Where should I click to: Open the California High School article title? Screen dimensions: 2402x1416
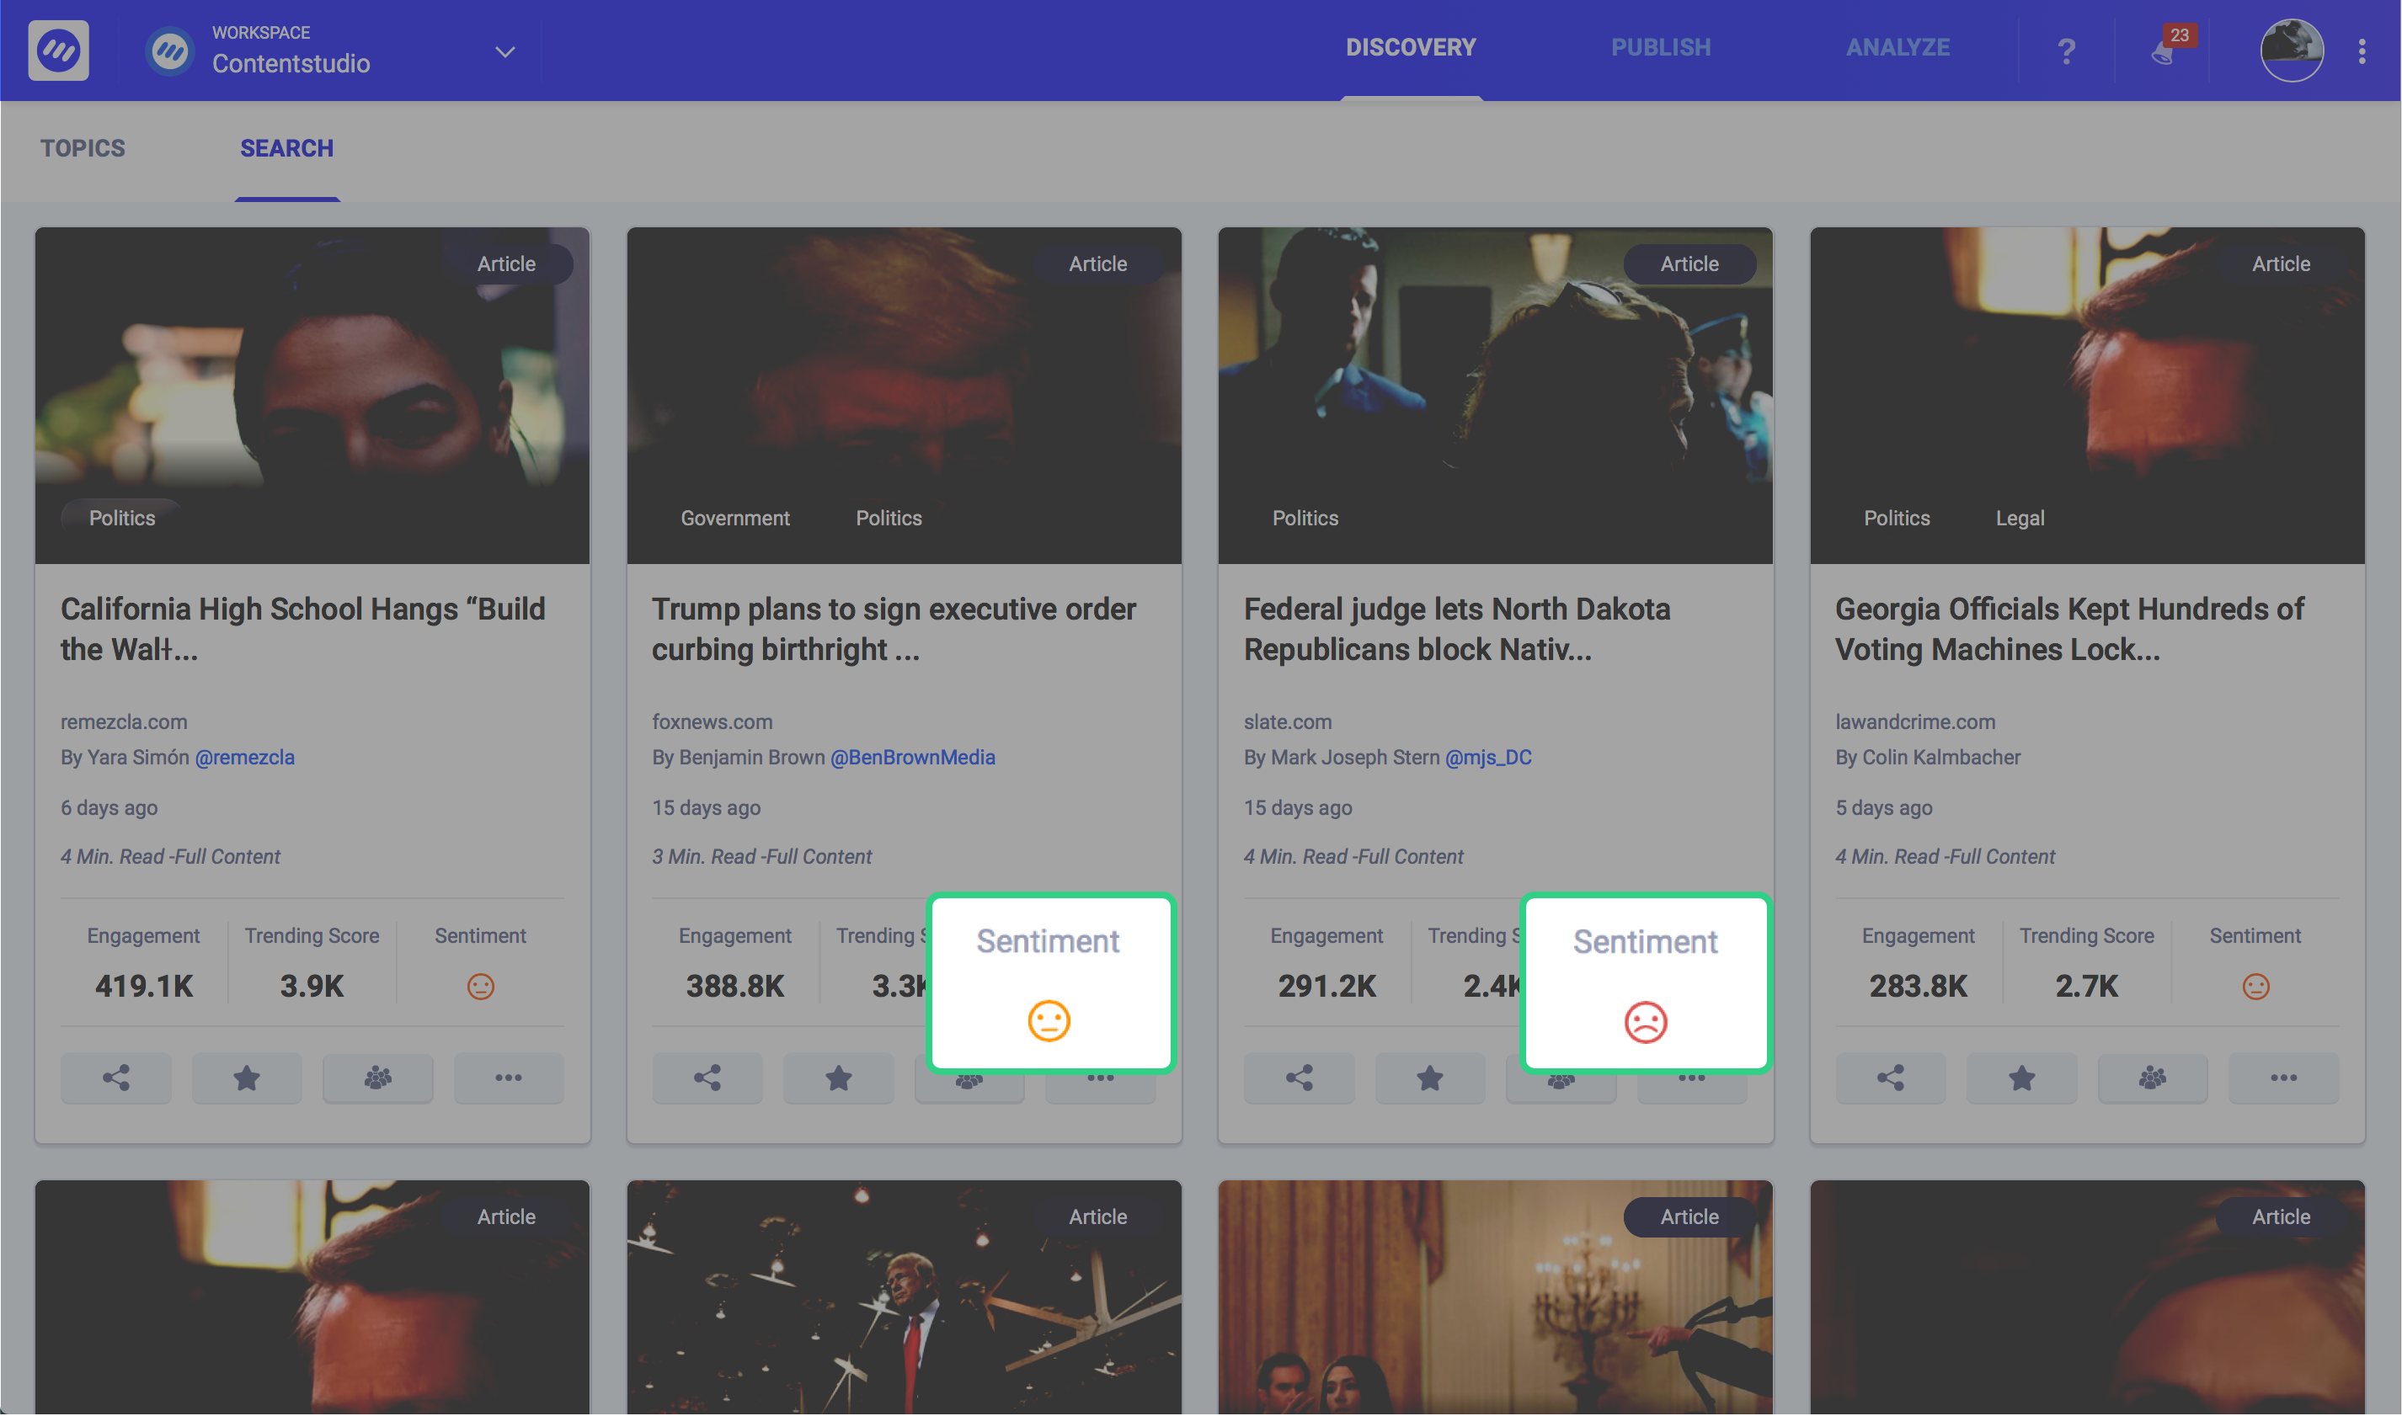tap(302, 630)
